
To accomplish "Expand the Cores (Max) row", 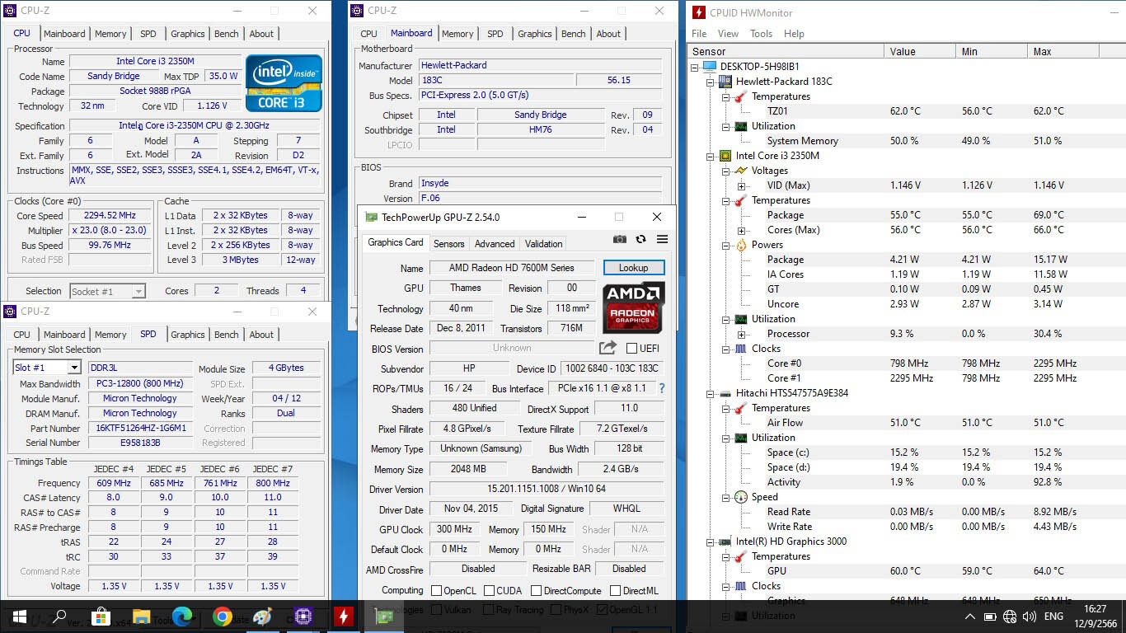I will [x=741, y=230].
